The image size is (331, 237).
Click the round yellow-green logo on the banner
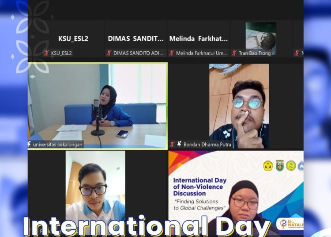click(291, 165)
